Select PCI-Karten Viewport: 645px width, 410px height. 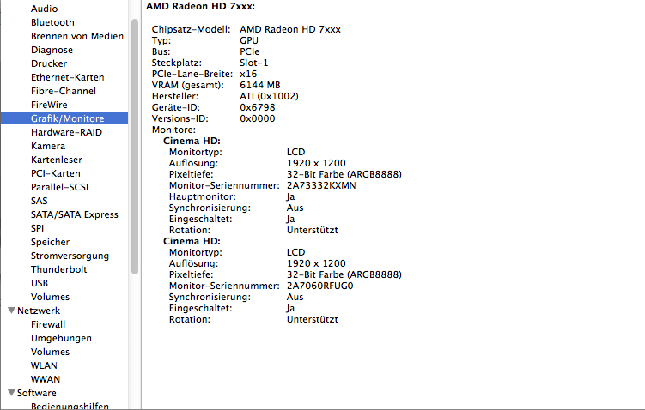pos(56,173)
